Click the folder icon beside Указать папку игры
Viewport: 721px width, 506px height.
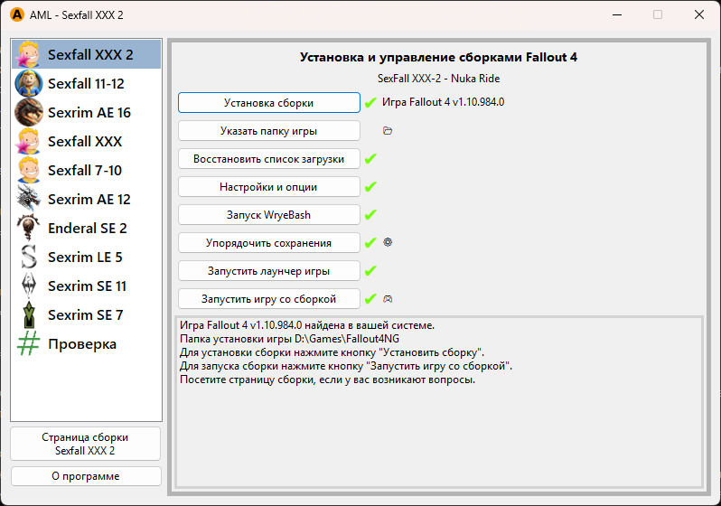pyautogui.click(x=388, y=131)
